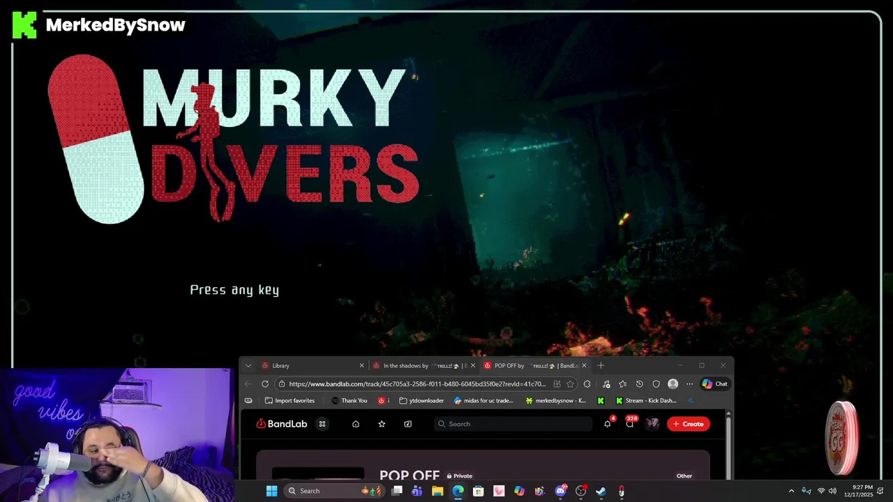Click the BandLab Search field
This screenshot has height=502, width=893.
click(x=513, y=424)
